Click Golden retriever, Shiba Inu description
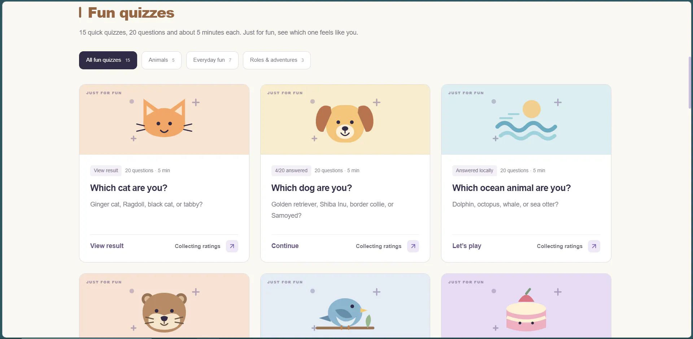 click(332, 210)
